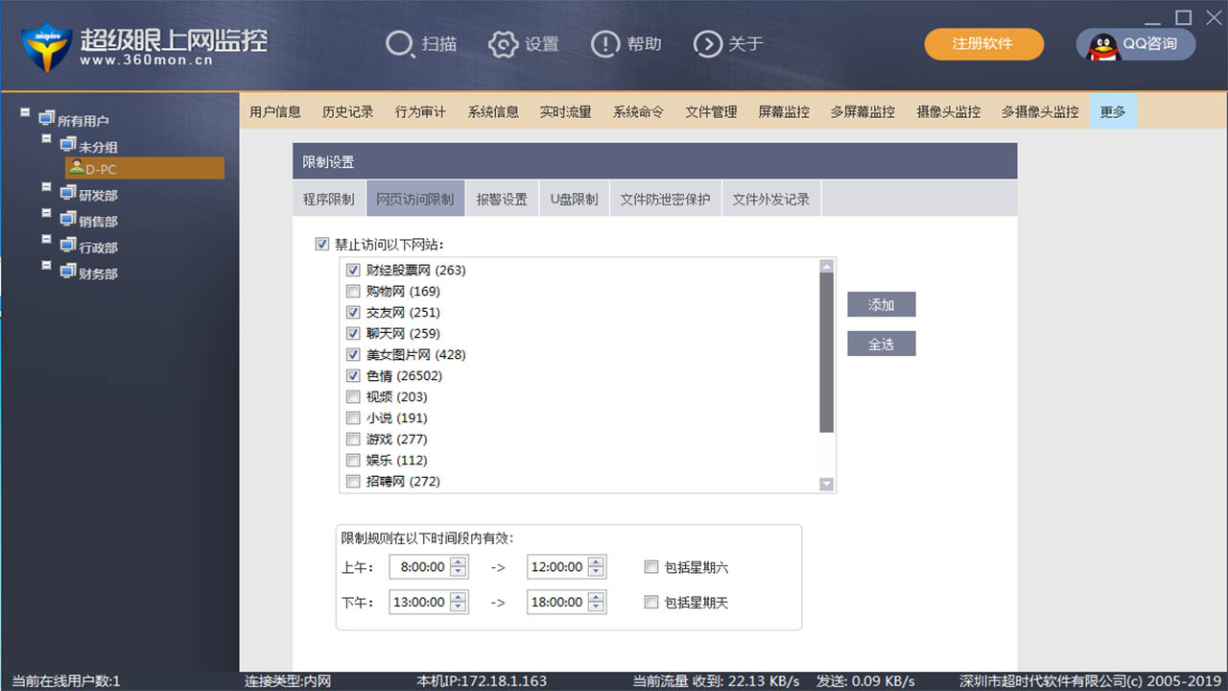Enable blocking of 购物网 shopping sites

(353, 291)
